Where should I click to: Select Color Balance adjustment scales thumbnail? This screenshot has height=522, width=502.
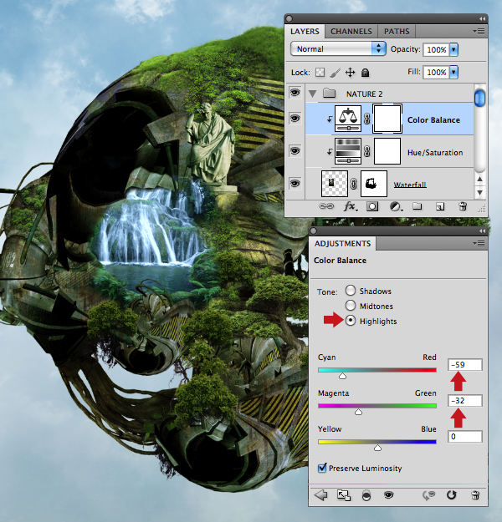point(348,119)
